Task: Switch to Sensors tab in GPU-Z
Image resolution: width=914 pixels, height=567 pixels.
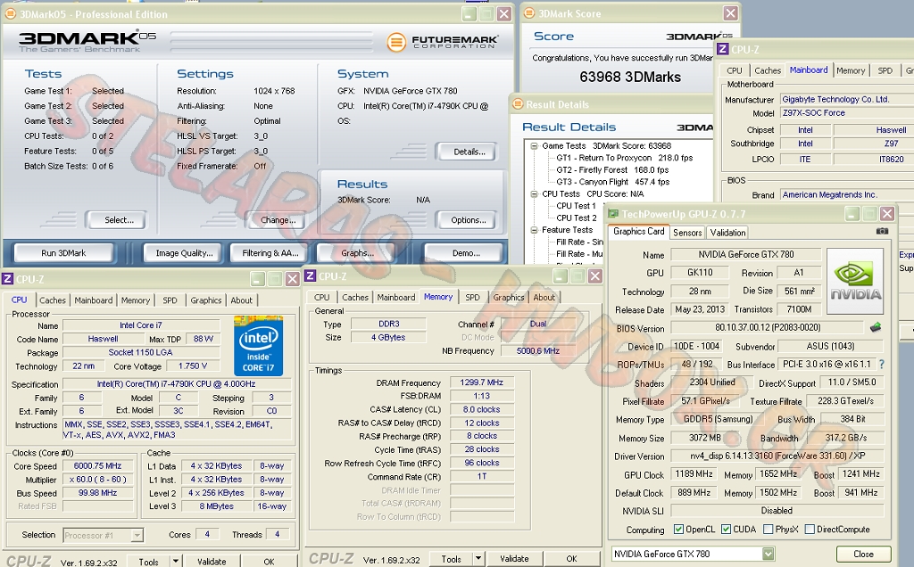Action: pos(687,233)
